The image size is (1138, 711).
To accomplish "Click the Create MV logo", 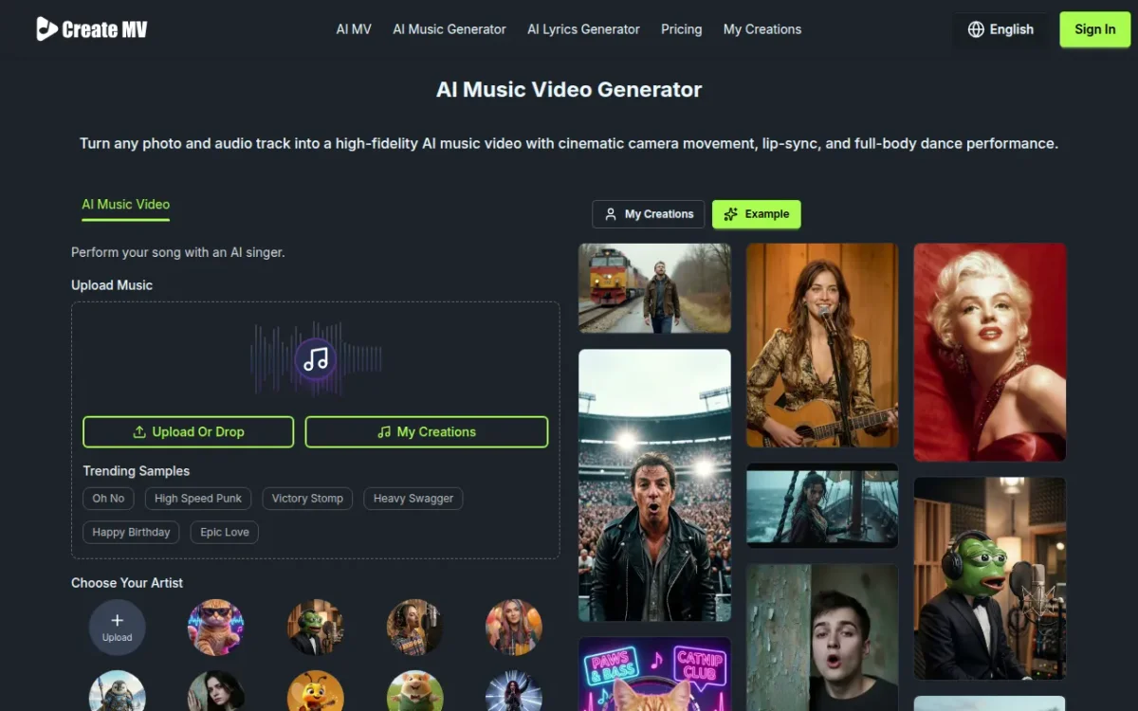I will 92,29.
